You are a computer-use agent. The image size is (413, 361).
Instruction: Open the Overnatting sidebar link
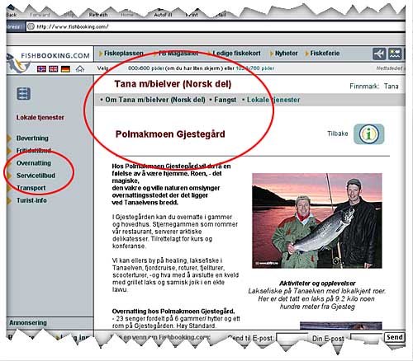coord(34,163)
